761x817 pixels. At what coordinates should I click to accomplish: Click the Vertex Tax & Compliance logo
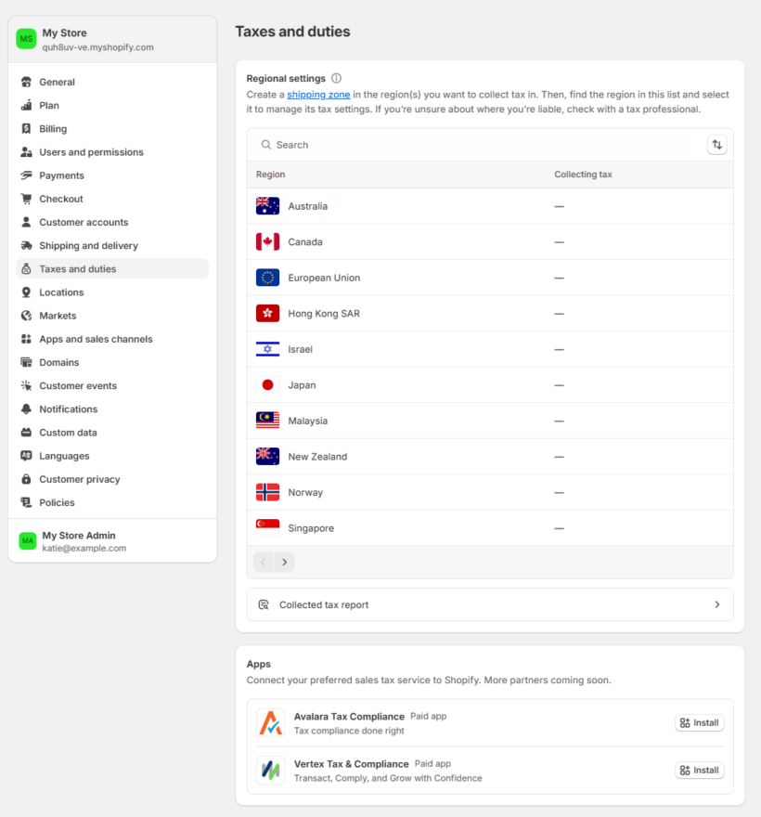click(x=270, y=771)
